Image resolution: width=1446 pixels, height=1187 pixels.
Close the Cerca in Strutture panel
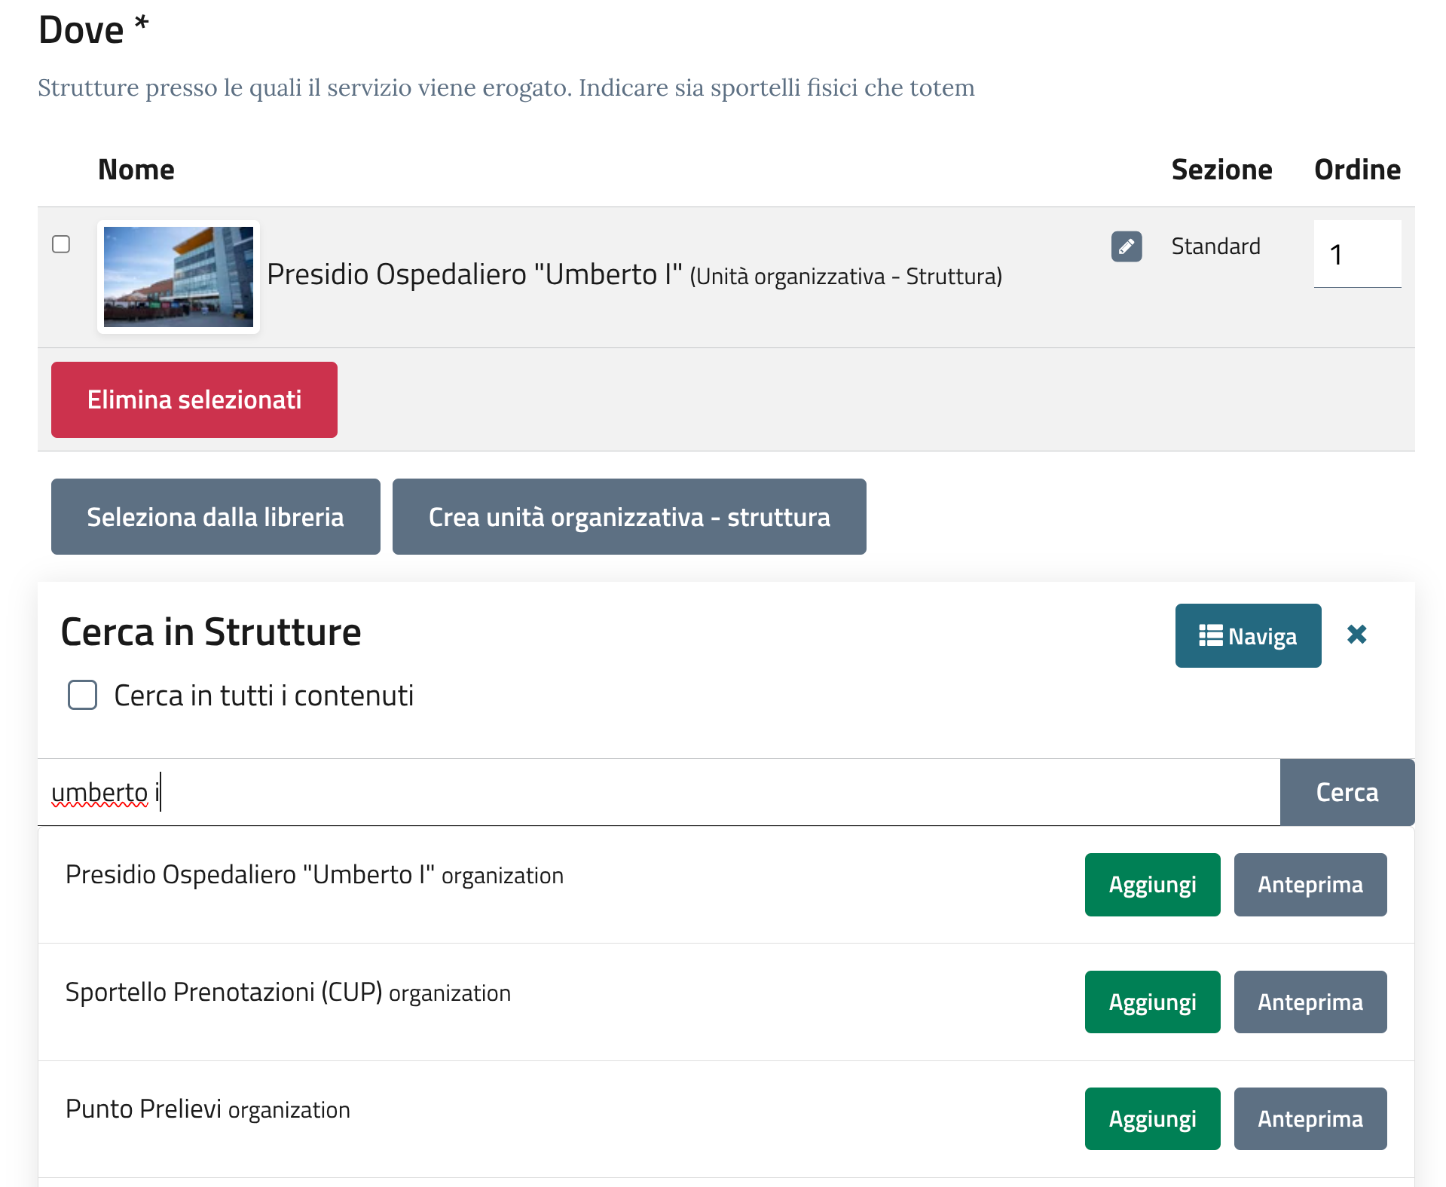(1356, 635)
